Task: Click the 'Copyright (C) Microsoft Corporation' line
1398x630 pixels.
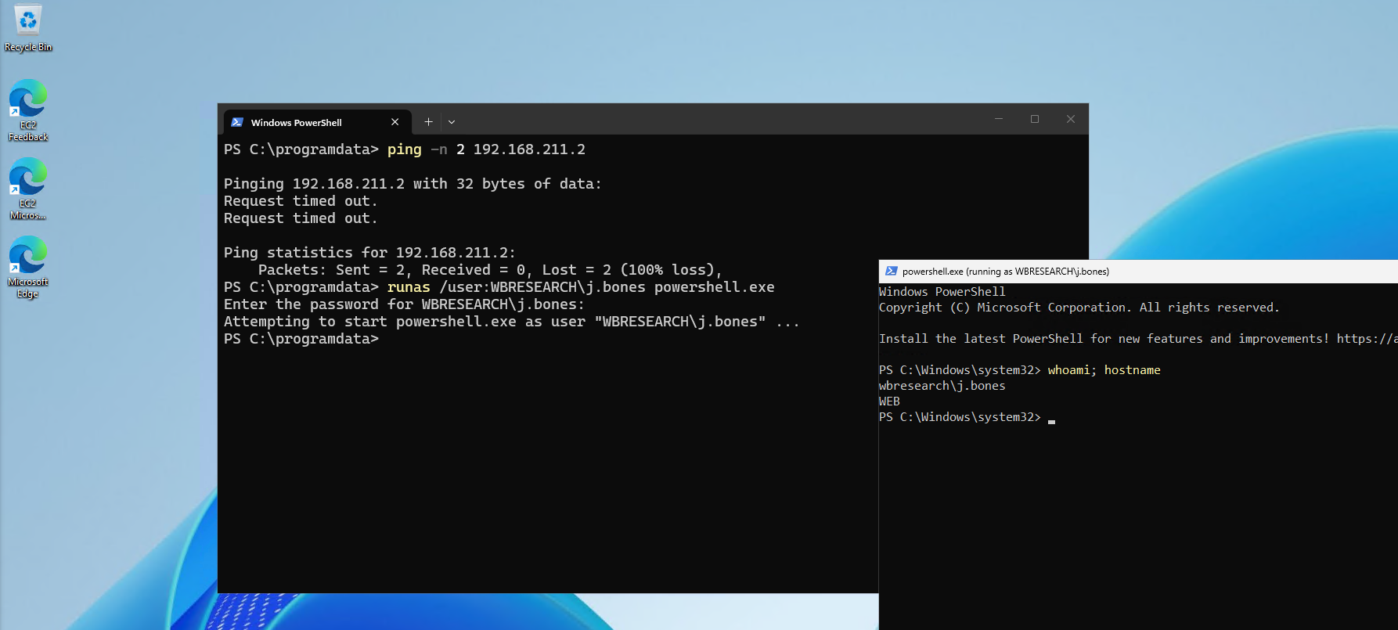Action: (x=1079, y=308)
